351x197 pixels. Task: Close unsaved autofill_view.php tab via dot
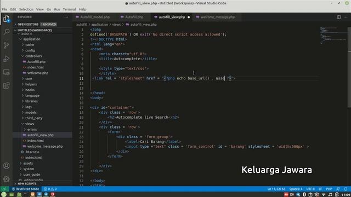(x=189, y=17)
